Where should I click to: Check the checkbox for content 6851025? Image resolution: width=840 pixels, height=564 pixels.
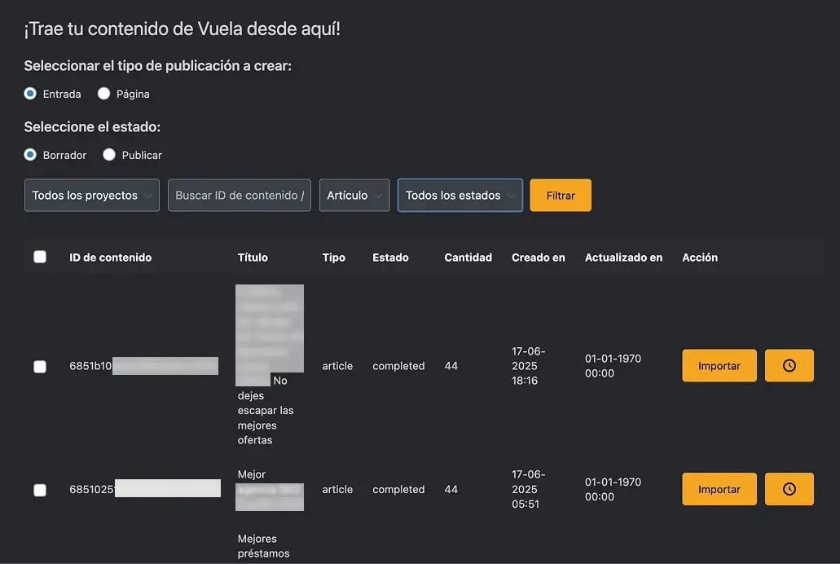click(x=40, y=489)
